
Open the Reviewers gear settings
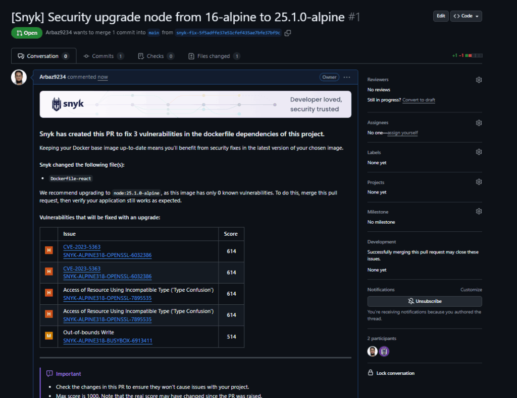(479, 80)
